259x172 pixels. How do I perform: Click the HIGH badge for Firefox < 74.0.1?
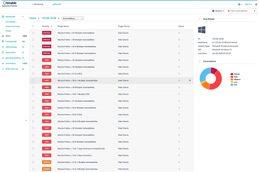tap(47, 155)
